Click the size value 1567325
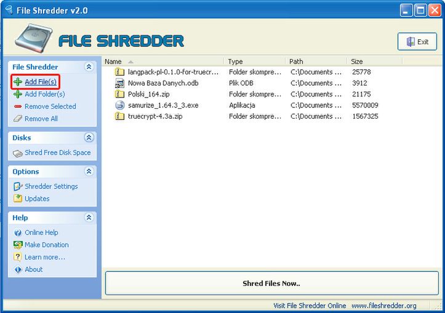445x313 pixels. (x=365, y=116)
